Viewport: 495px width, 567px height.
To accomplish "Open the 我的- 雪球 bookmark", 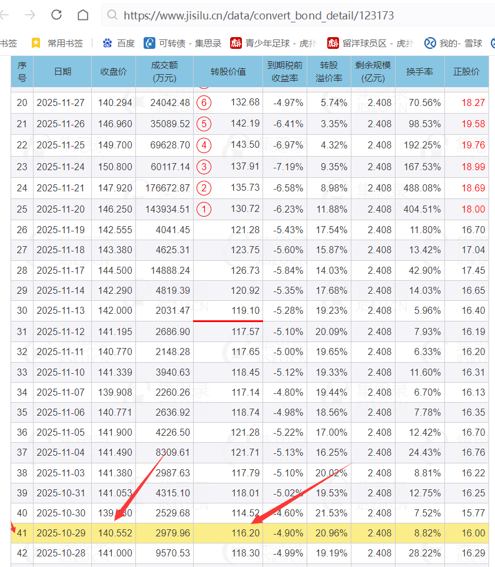I will (x=453, y=43).
